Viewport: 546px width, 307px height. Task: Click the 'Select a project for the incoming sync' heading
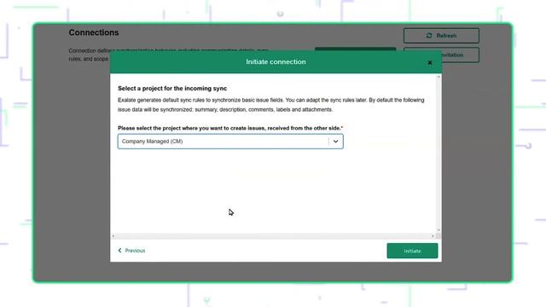[x=172, y=89]
